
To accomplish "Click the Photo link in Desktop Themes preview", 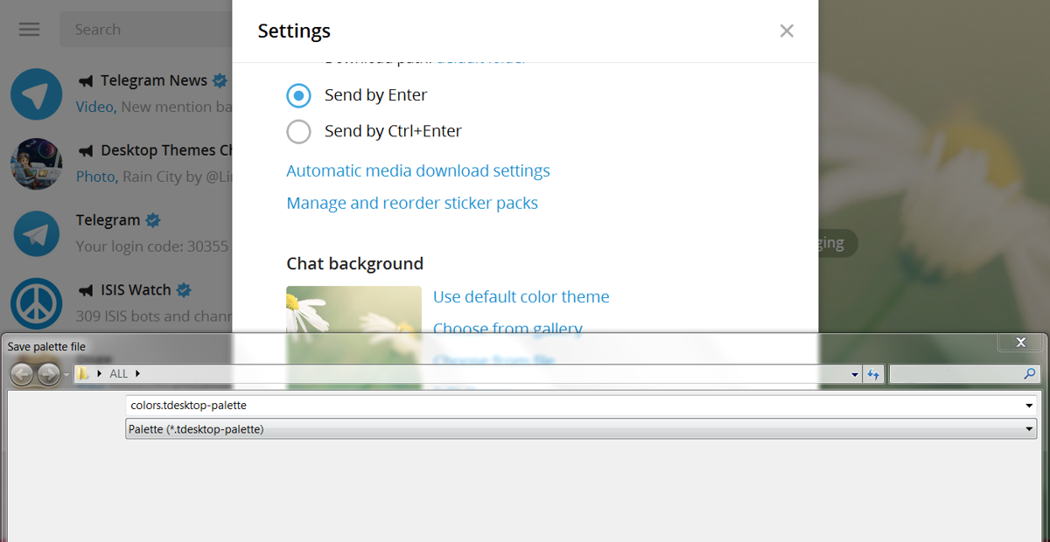I will [x=95, y=177].
